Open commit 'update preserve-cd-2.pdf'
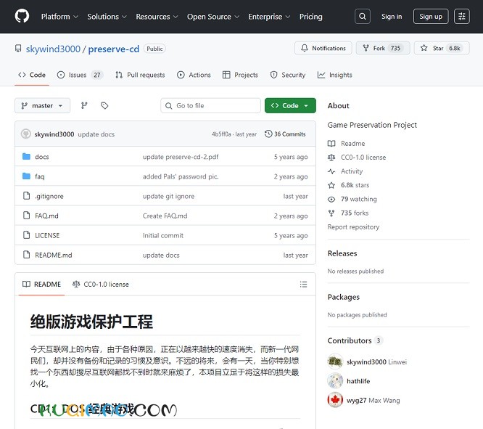 click(x=181, y=157)
